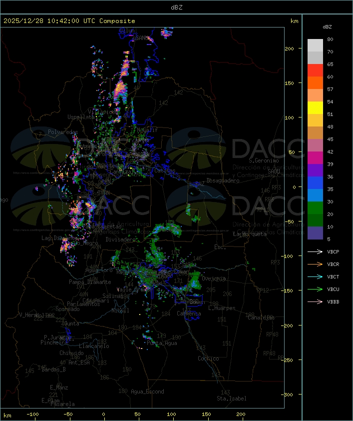Click the Cochico map label
Image resolution: width=353 pixels, height=421 pixels.
[x=208, y=358]
